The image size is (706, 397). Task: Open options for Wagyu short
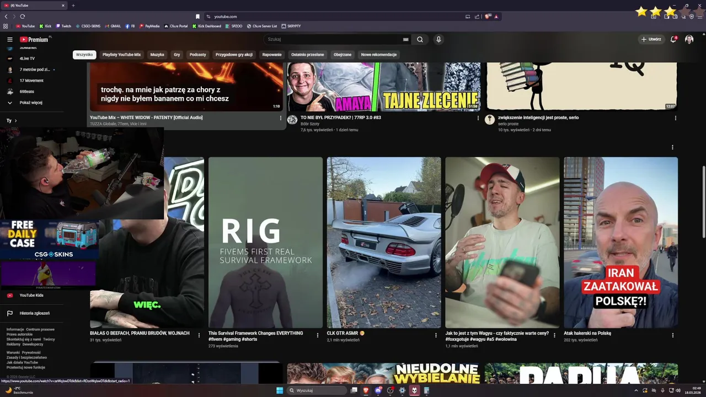[554, 335]
